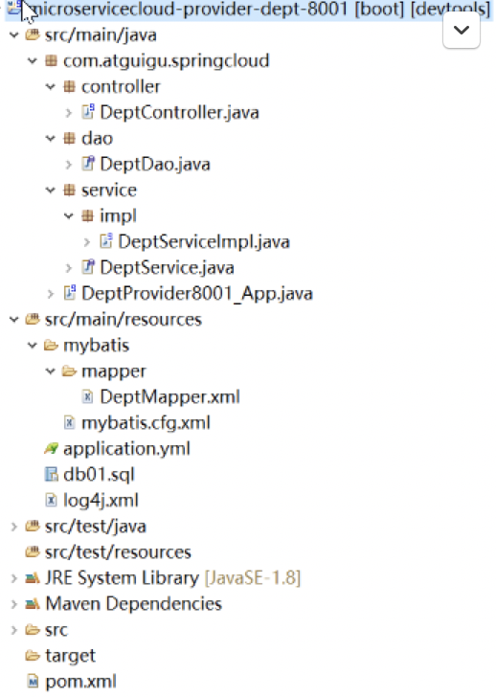This screenshot has height=697, width=496.
Task: Click the controller package icon
Action: 69,86
